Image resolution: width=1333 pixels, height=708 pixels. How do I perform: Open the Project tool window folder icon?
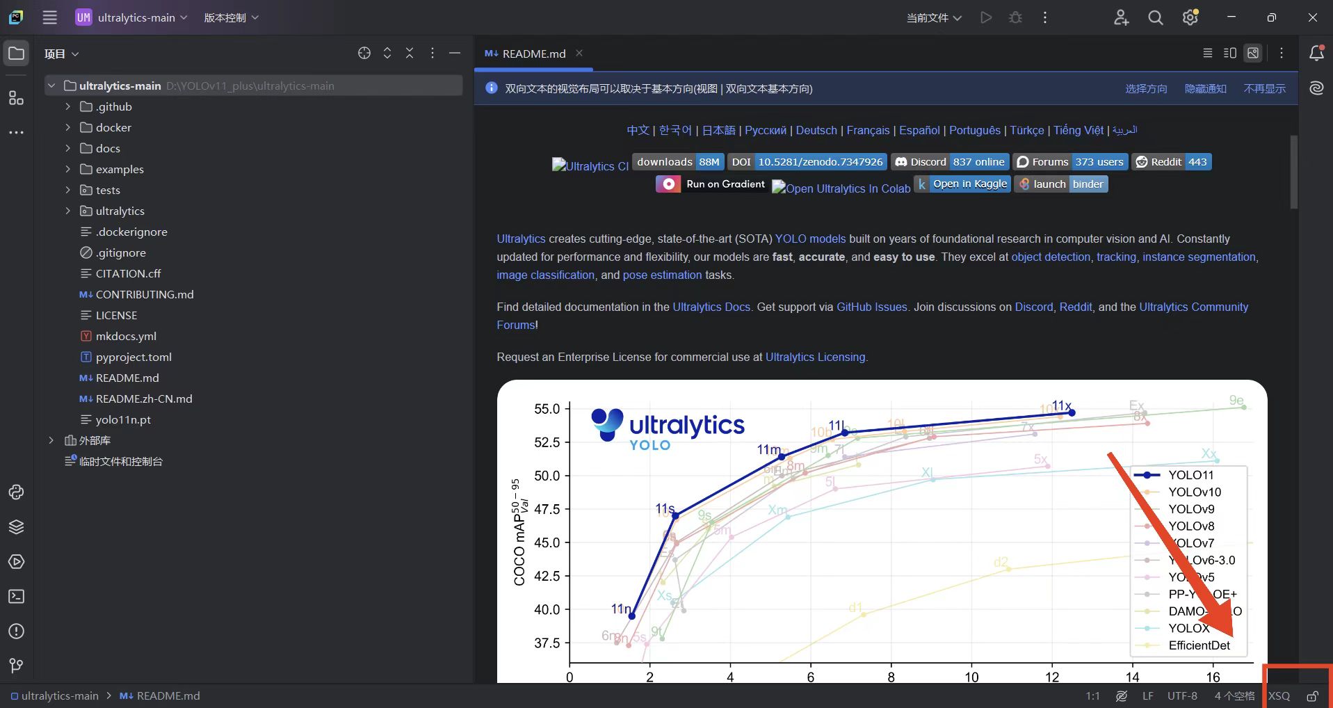point(16,54)
